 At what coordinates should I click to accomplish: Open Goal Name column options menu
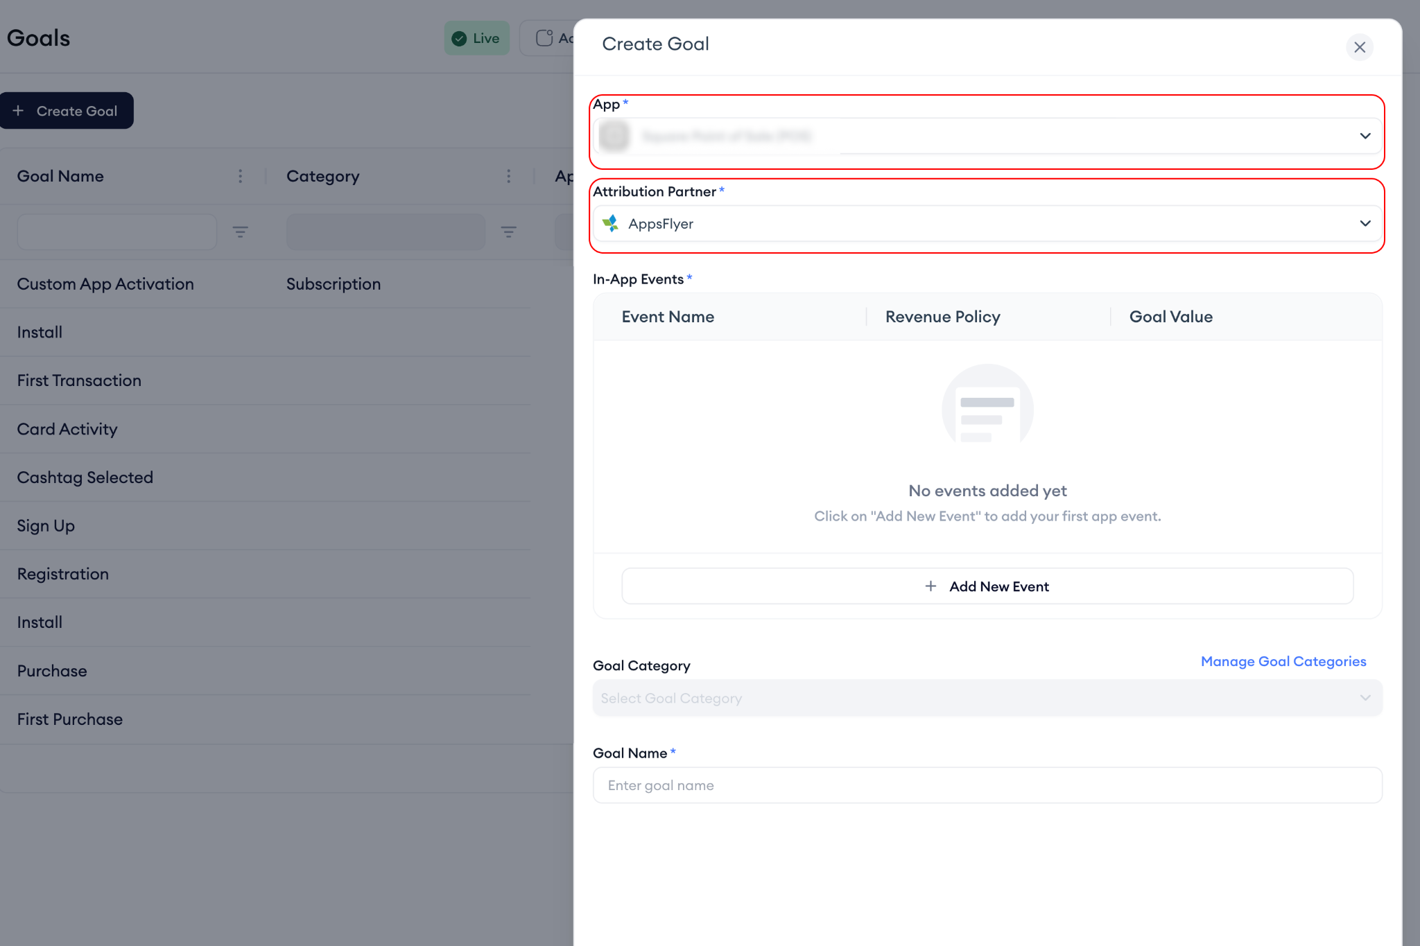click(x=240, y=176)
